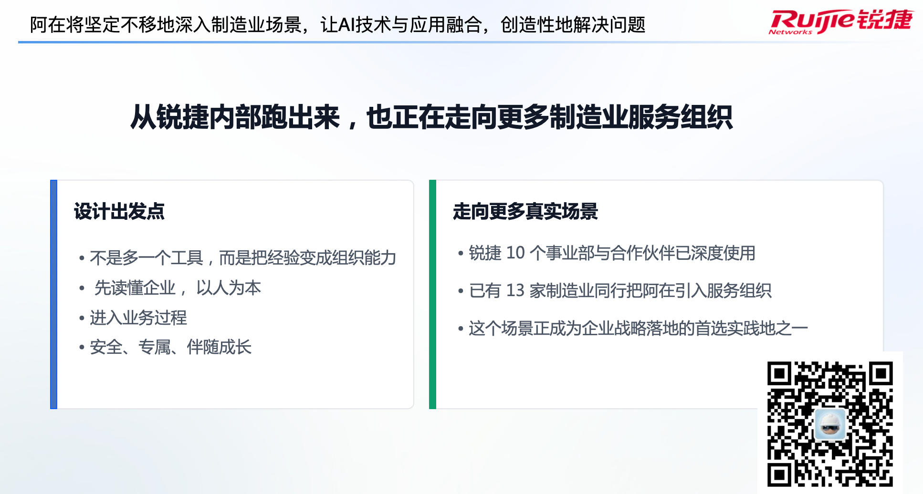Screen dimensions: 923x494
Task: Click the 设计出发点 card heading
Action: (119, 211)
